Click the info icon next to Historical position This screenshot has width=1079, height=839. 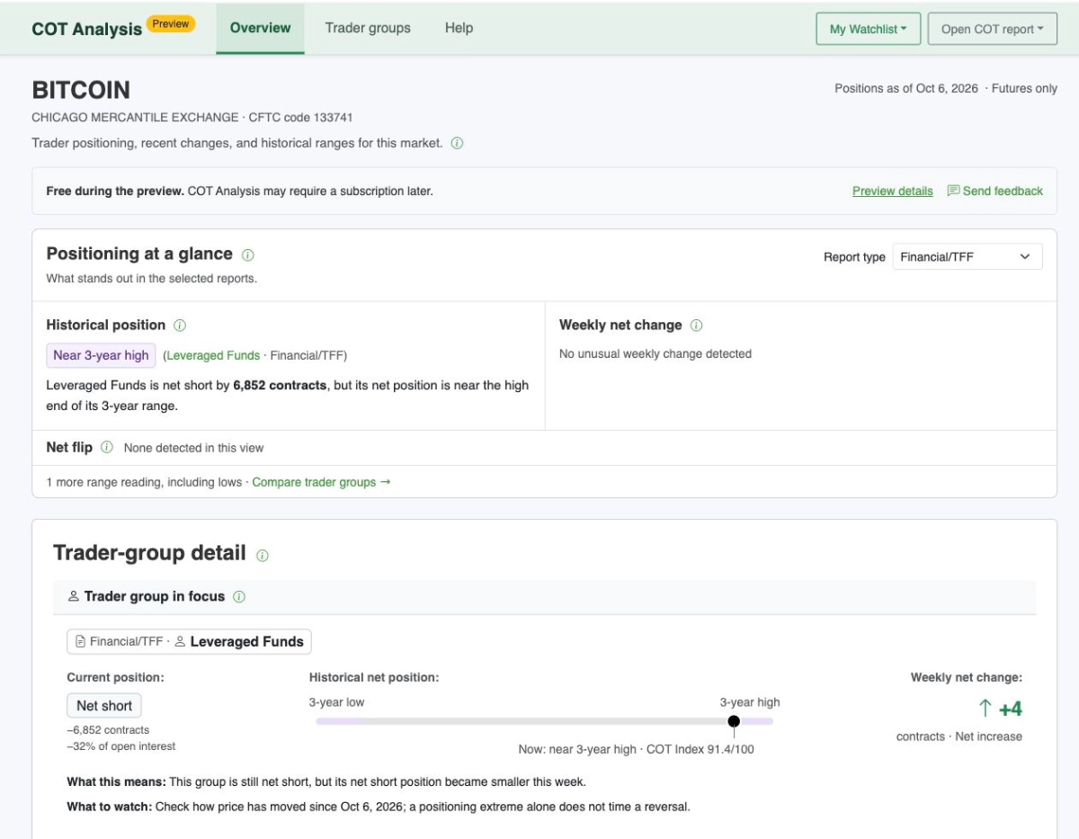tap(180, 326)
